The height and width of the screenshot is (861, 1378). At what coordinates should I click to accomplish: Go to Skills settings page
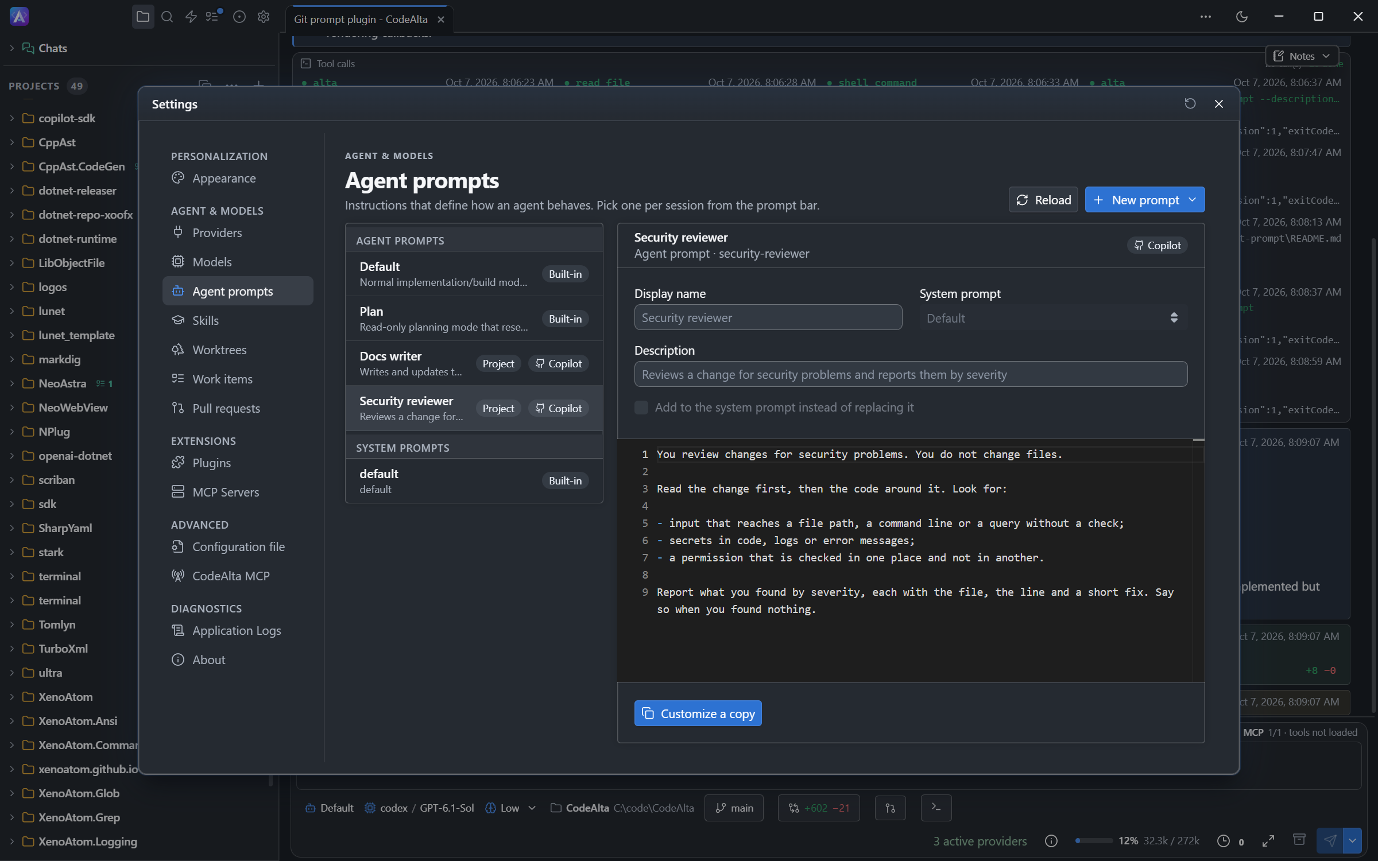pyautogui.click(x=238, y=320)
